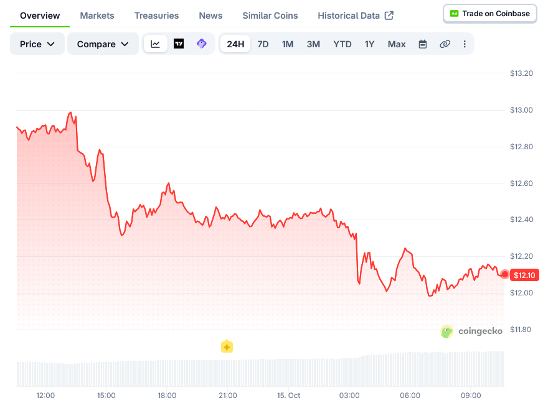Click the external link icon beside Historical Data
This screenshot has height=403, width=543.
tap(389, 16)
